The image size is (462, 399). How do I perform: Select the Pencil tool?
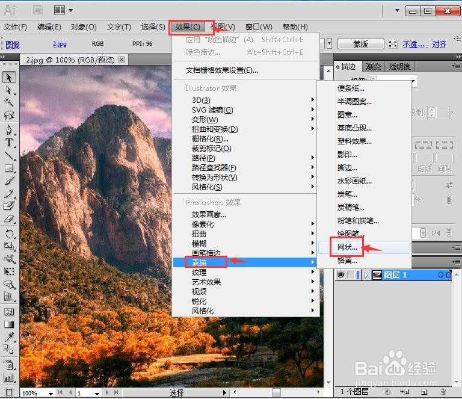coord(9,194)
